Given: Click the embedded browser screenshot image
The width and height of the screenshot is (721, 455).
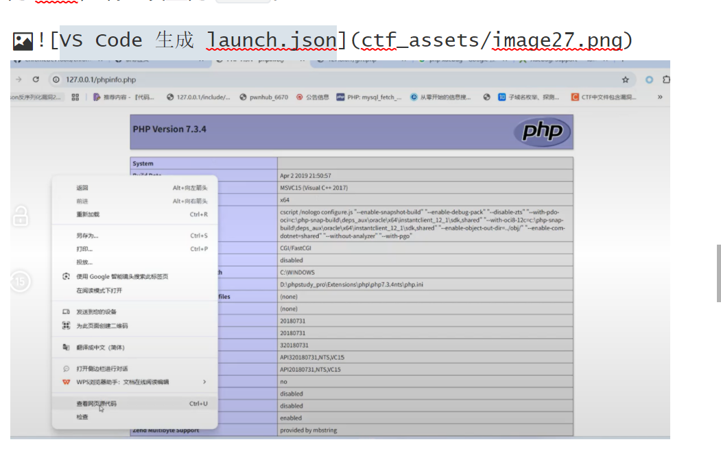Looking at the screenshot, I should (x=340, y=249).
